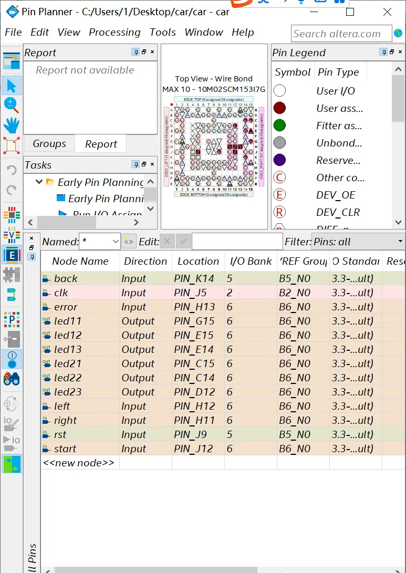Choose the Hand pan tool
Viewport: 406px width, 573px height.
(x=12, y=126)
